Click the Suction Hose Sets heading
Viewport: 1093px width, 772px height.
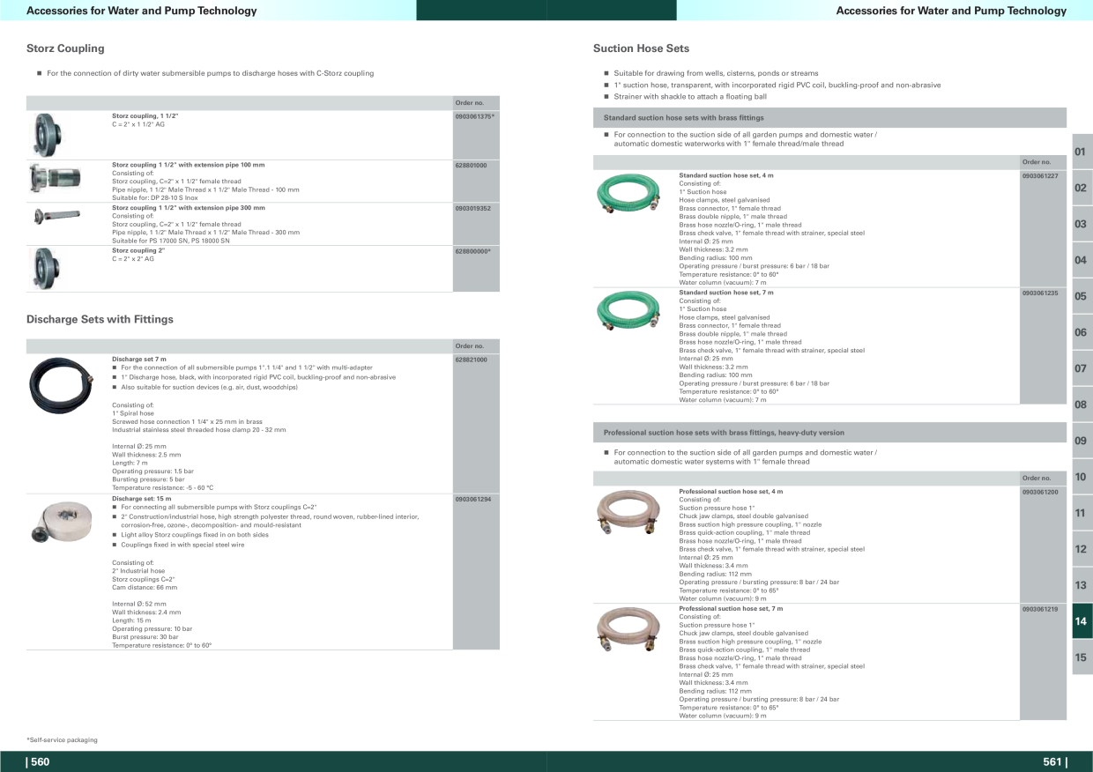[x=641, y=48]
